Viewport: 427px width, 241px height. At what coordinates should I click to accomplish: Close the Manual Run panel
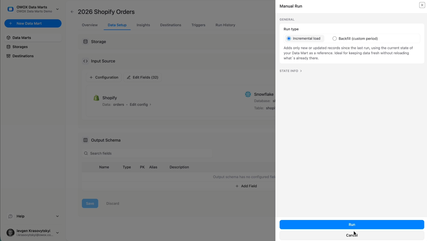(x=422, y=5)
